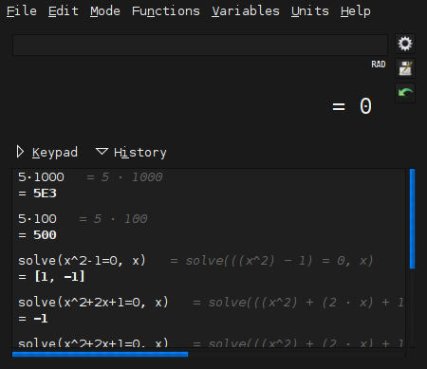Open the Mode menu
The image size is (427, 369).
pos(105,11)
